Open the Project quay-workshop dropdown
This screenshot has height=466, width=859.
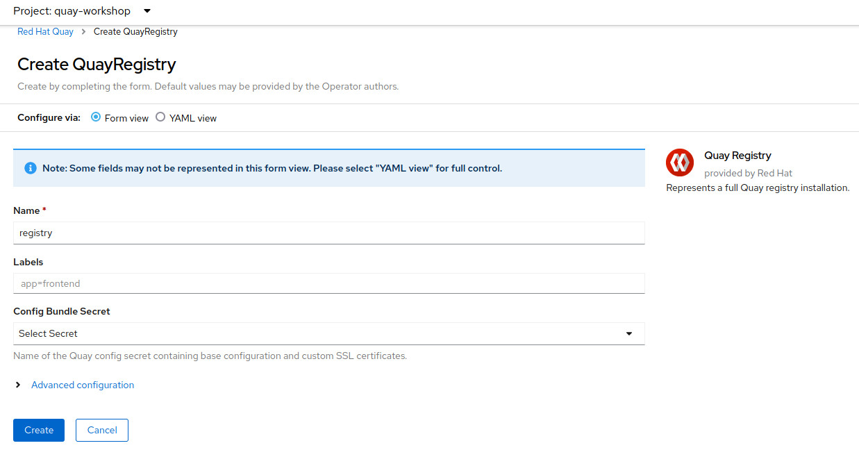82,11
